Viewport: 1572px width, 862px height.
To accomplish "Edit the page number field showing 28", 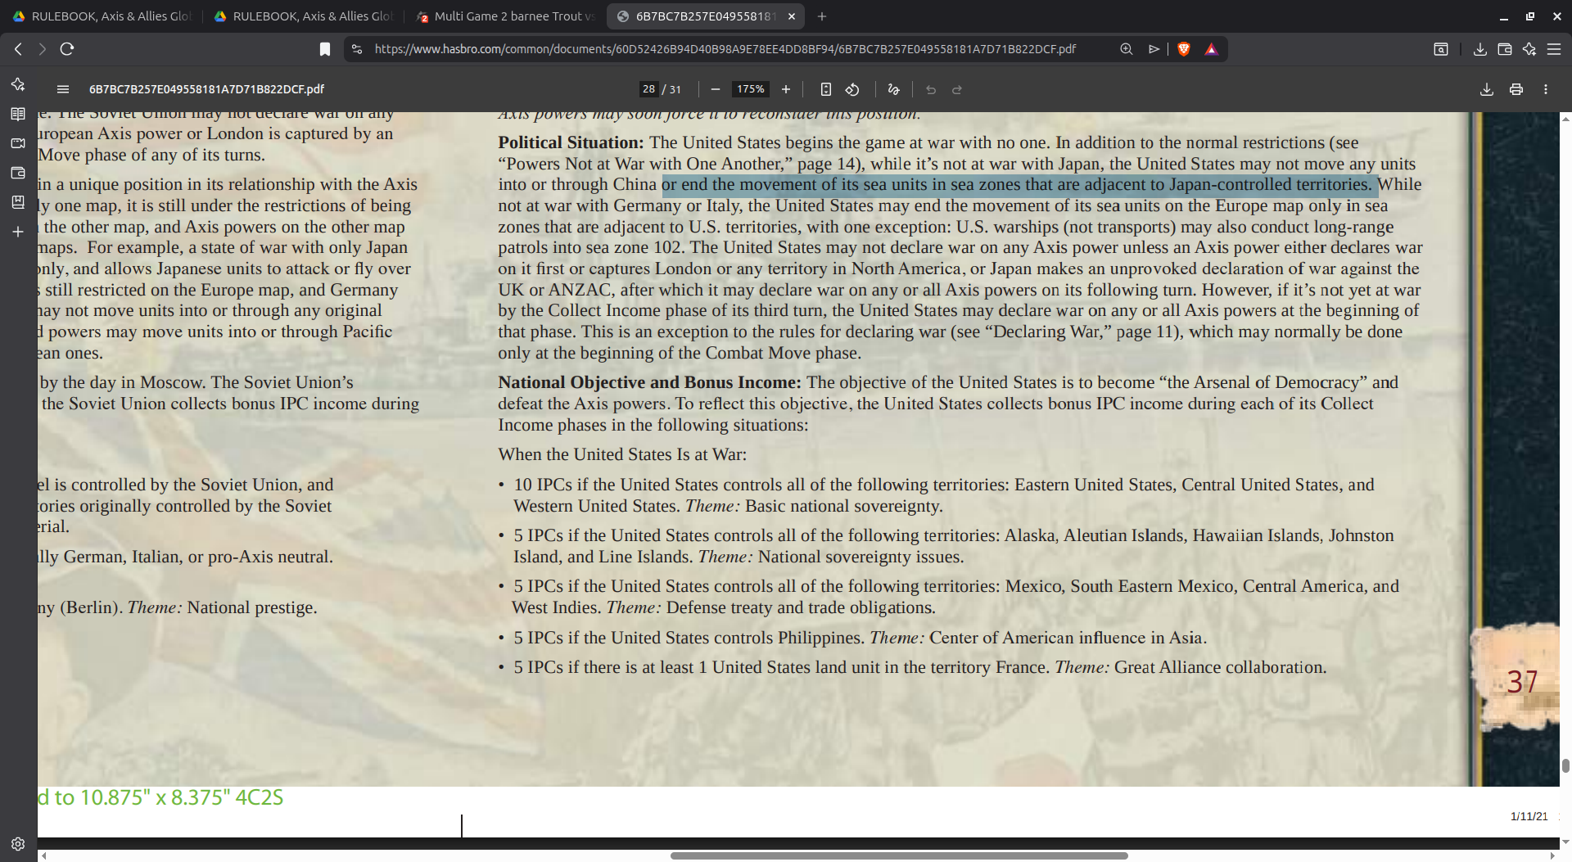I will pos(648,89).
